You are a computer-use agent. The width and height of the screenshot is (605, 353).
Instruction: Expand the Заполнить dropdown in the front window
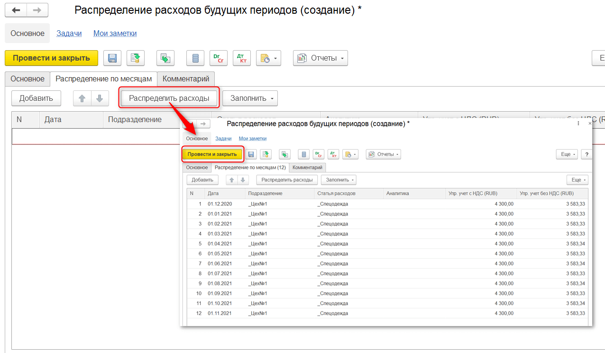pos(339,180)
